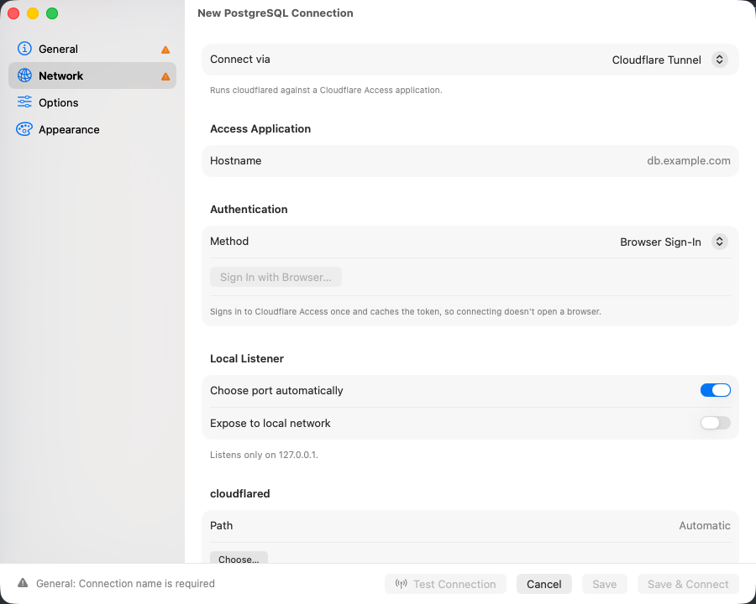Click the warning triangle beside Network
The height and width of the screenshot is (604, 756).
click(165, 76)
